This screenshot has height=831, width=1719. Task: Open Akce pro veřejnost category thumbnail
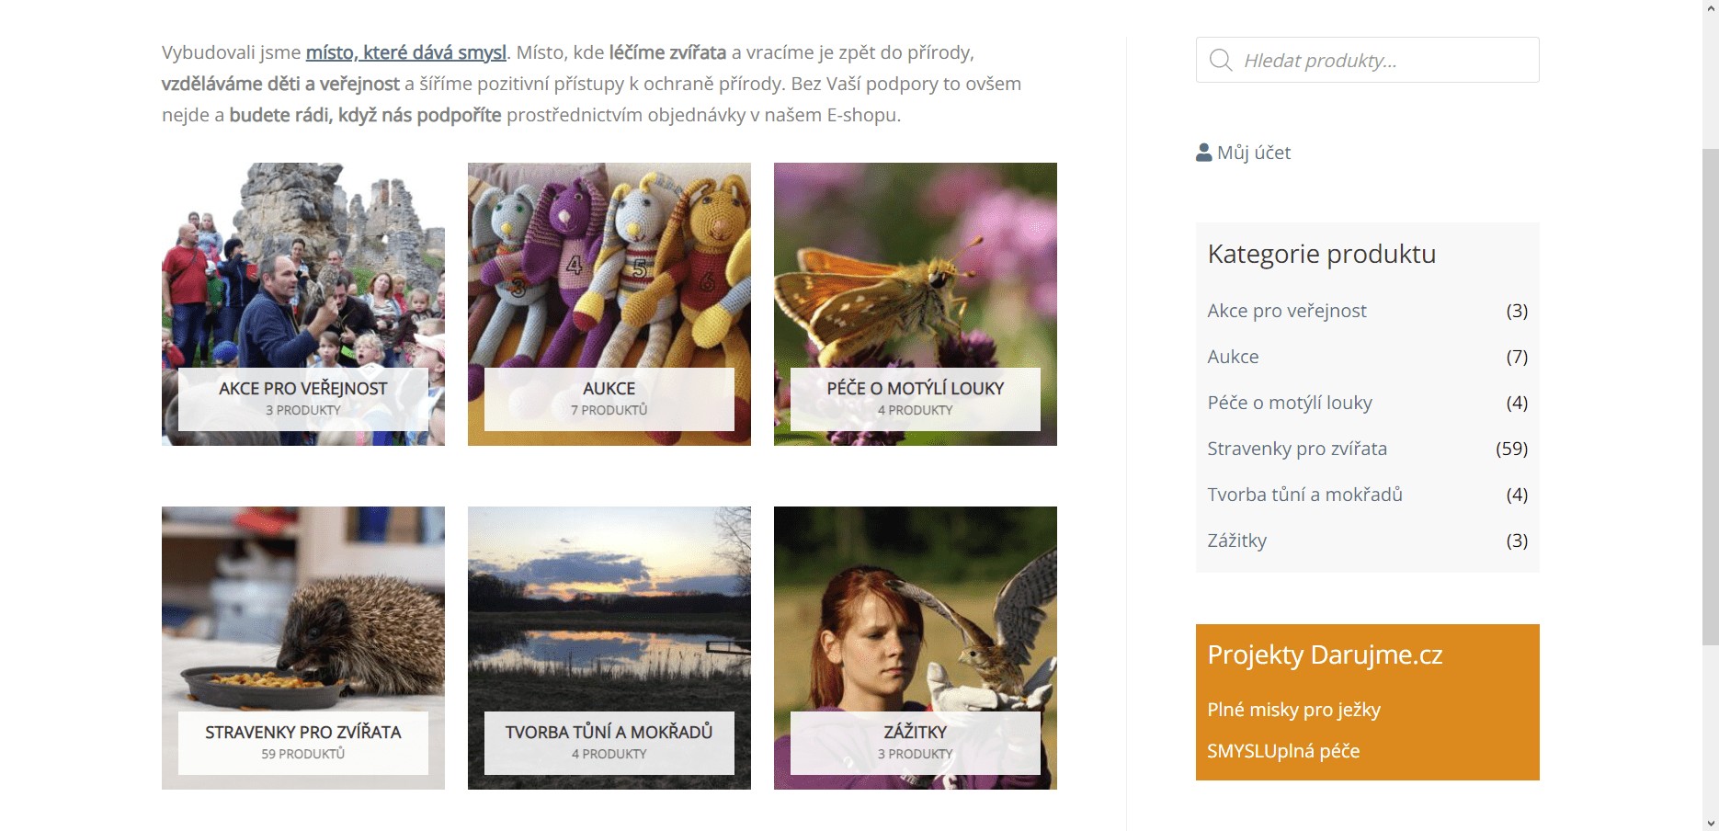[x=303, y=304]
